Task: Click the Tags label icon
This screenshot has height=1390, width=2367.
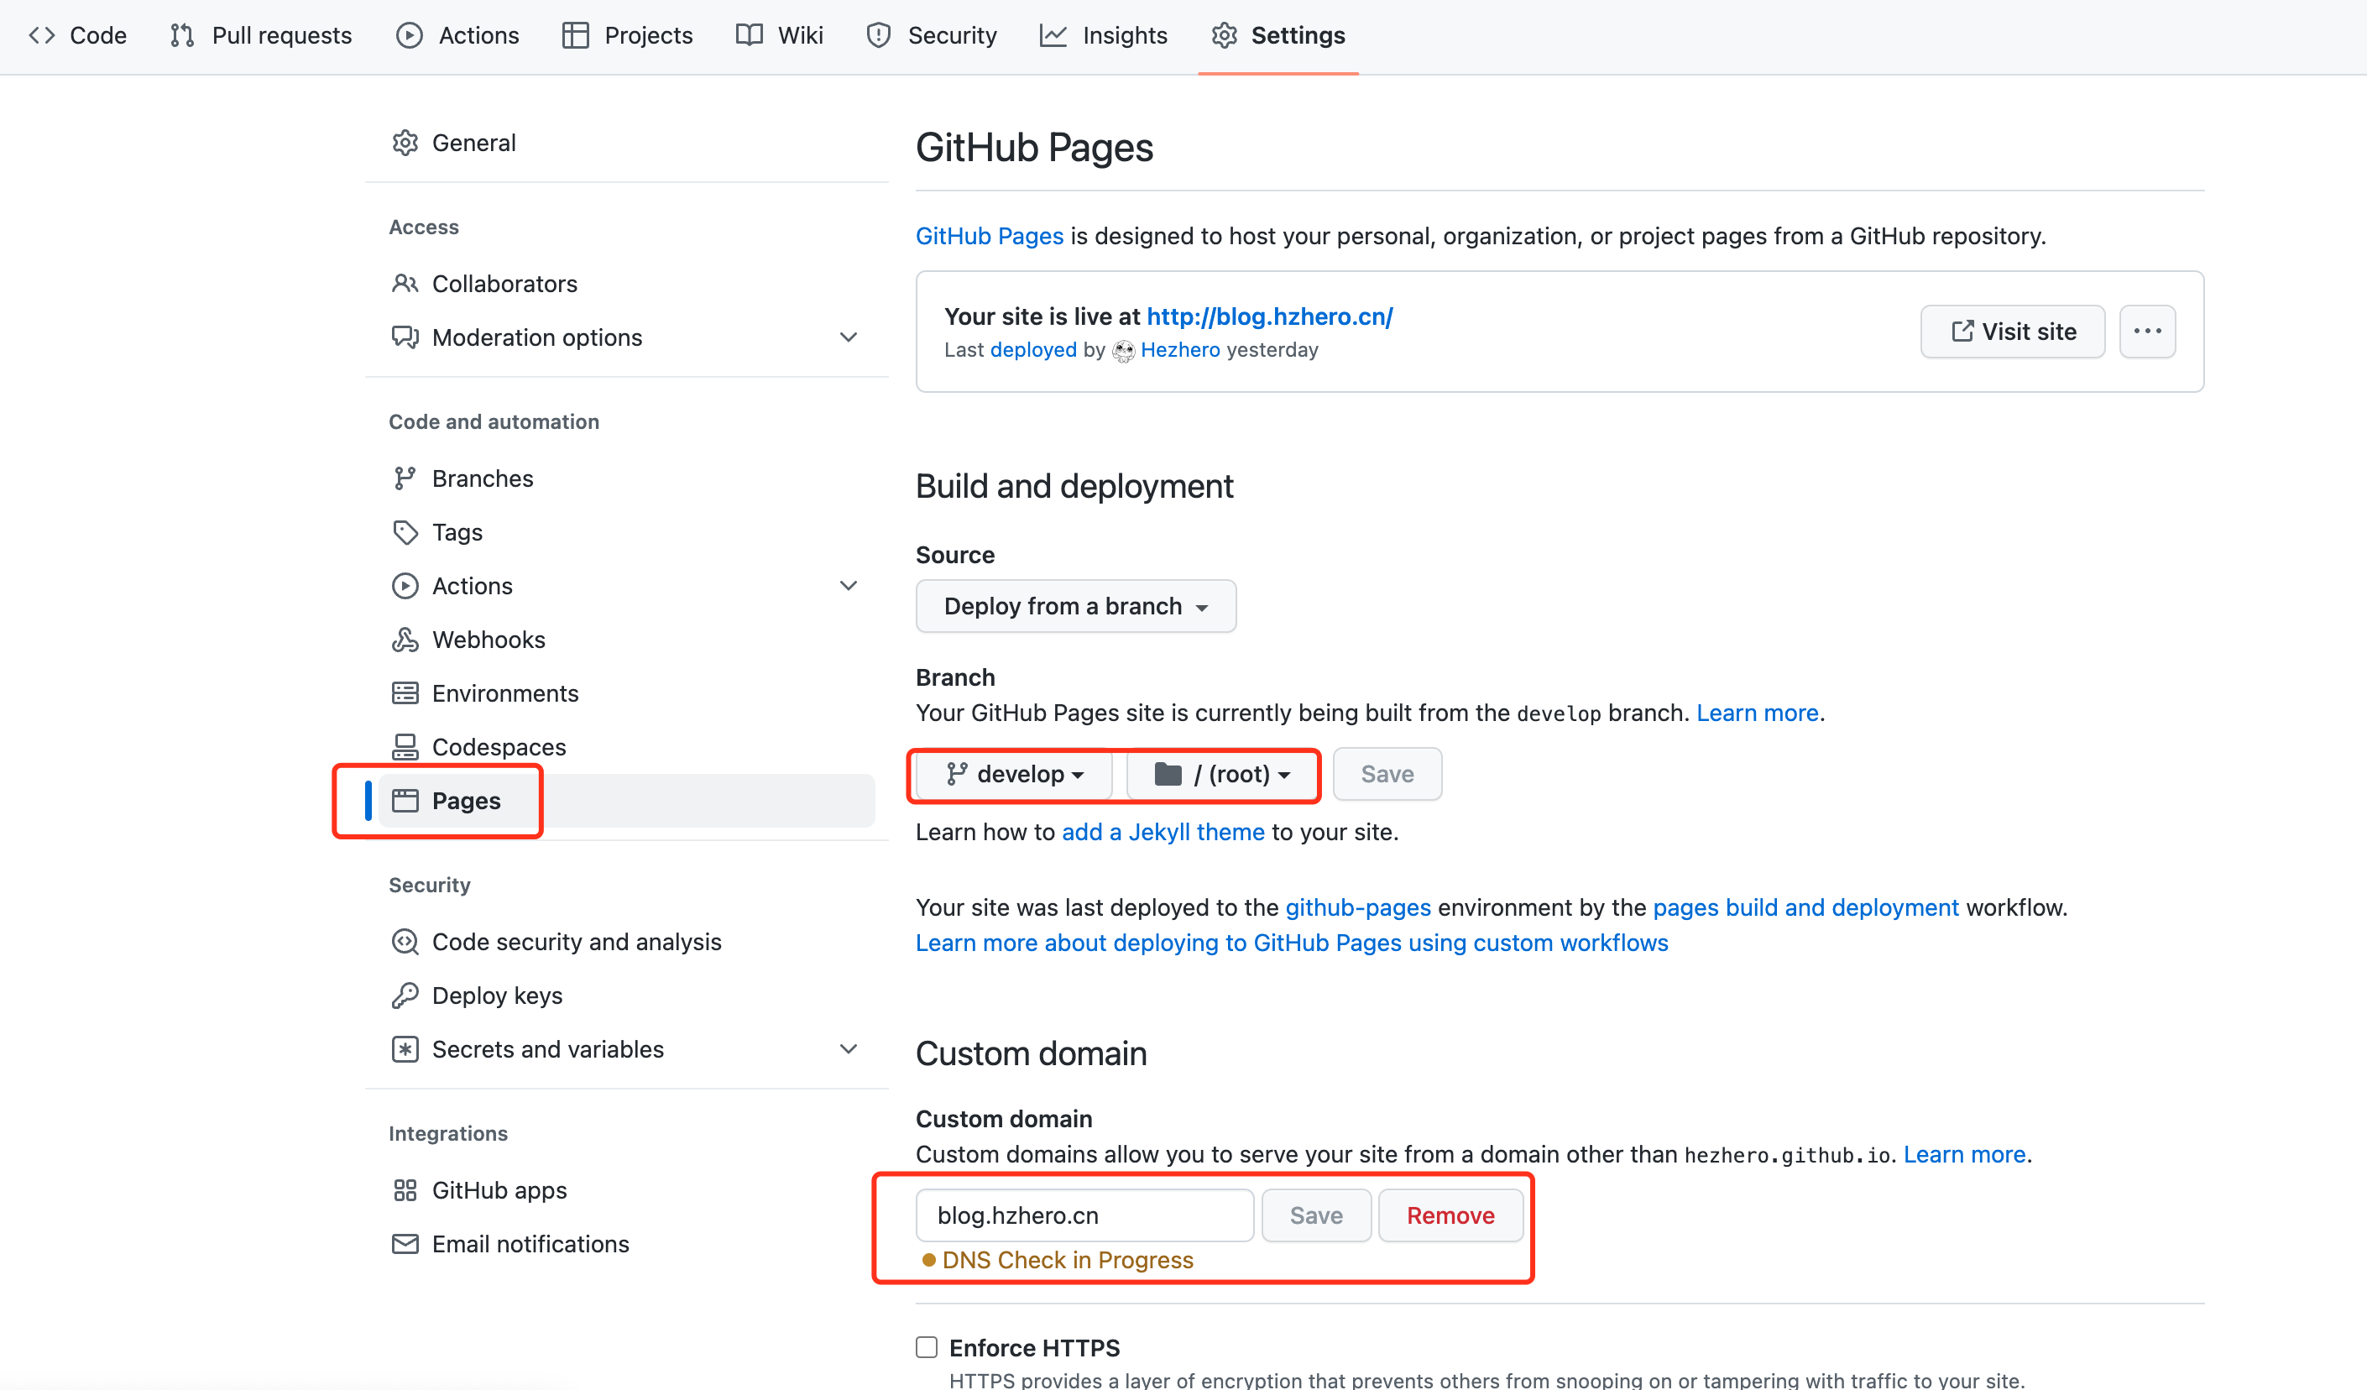Action: 405,532
